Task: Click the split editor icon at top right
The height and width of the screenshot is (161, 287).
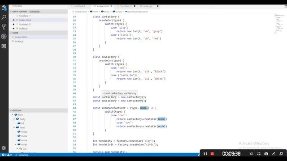Action: coord(286,6)
